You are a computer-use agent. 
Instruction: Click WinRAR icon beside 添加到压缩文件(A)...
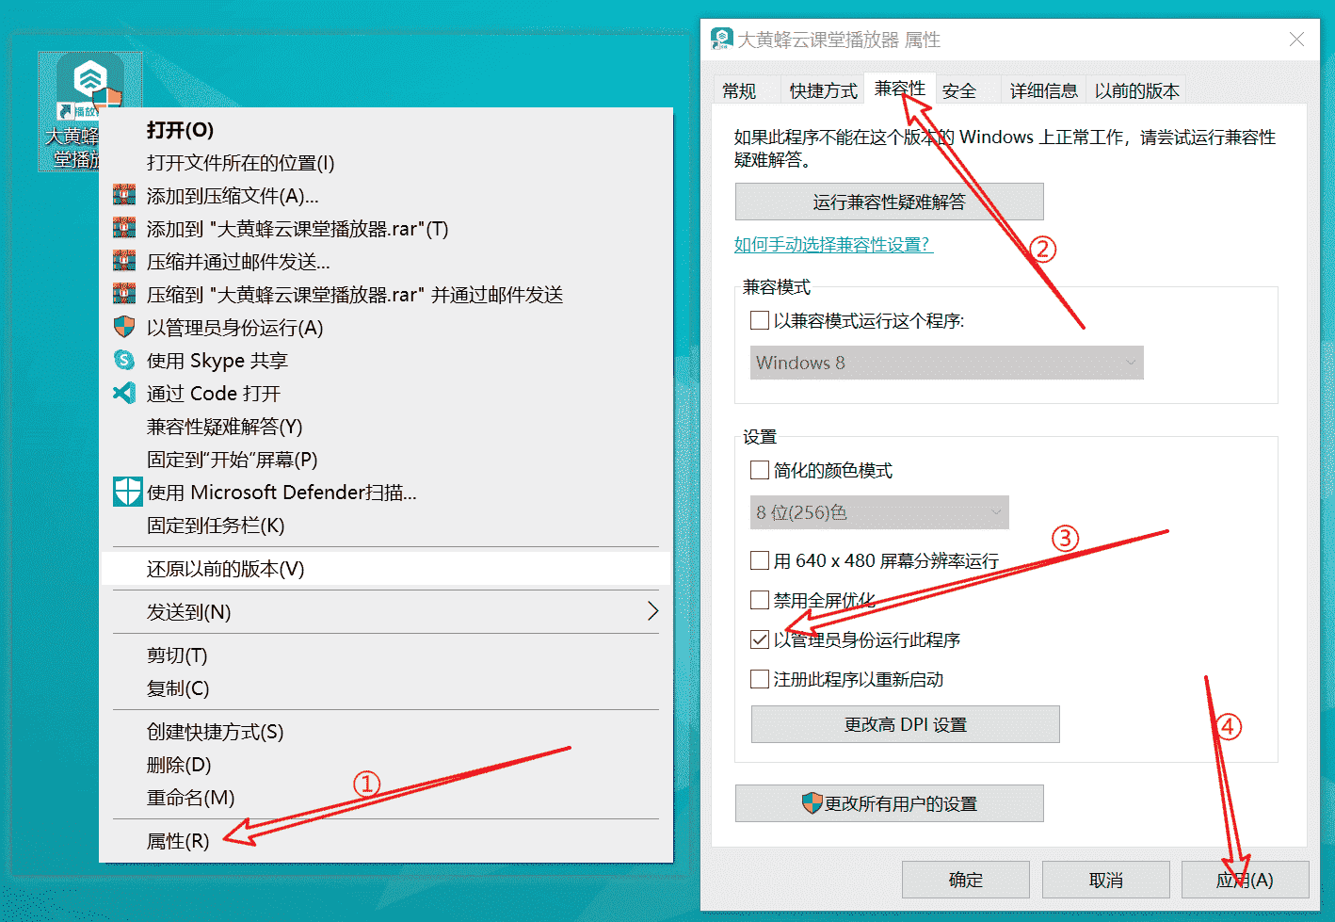(124, 196)
